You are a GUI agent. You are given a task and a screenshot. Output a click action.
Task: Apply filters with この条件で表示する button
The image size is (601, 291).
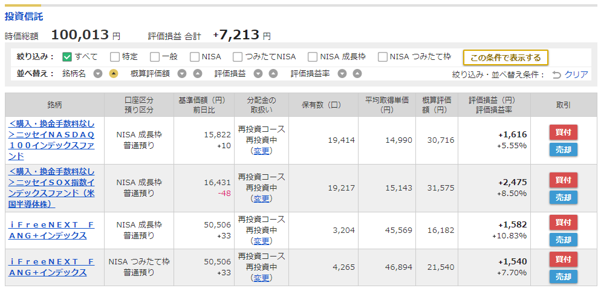pyautogui.click(x=505, y=58)
